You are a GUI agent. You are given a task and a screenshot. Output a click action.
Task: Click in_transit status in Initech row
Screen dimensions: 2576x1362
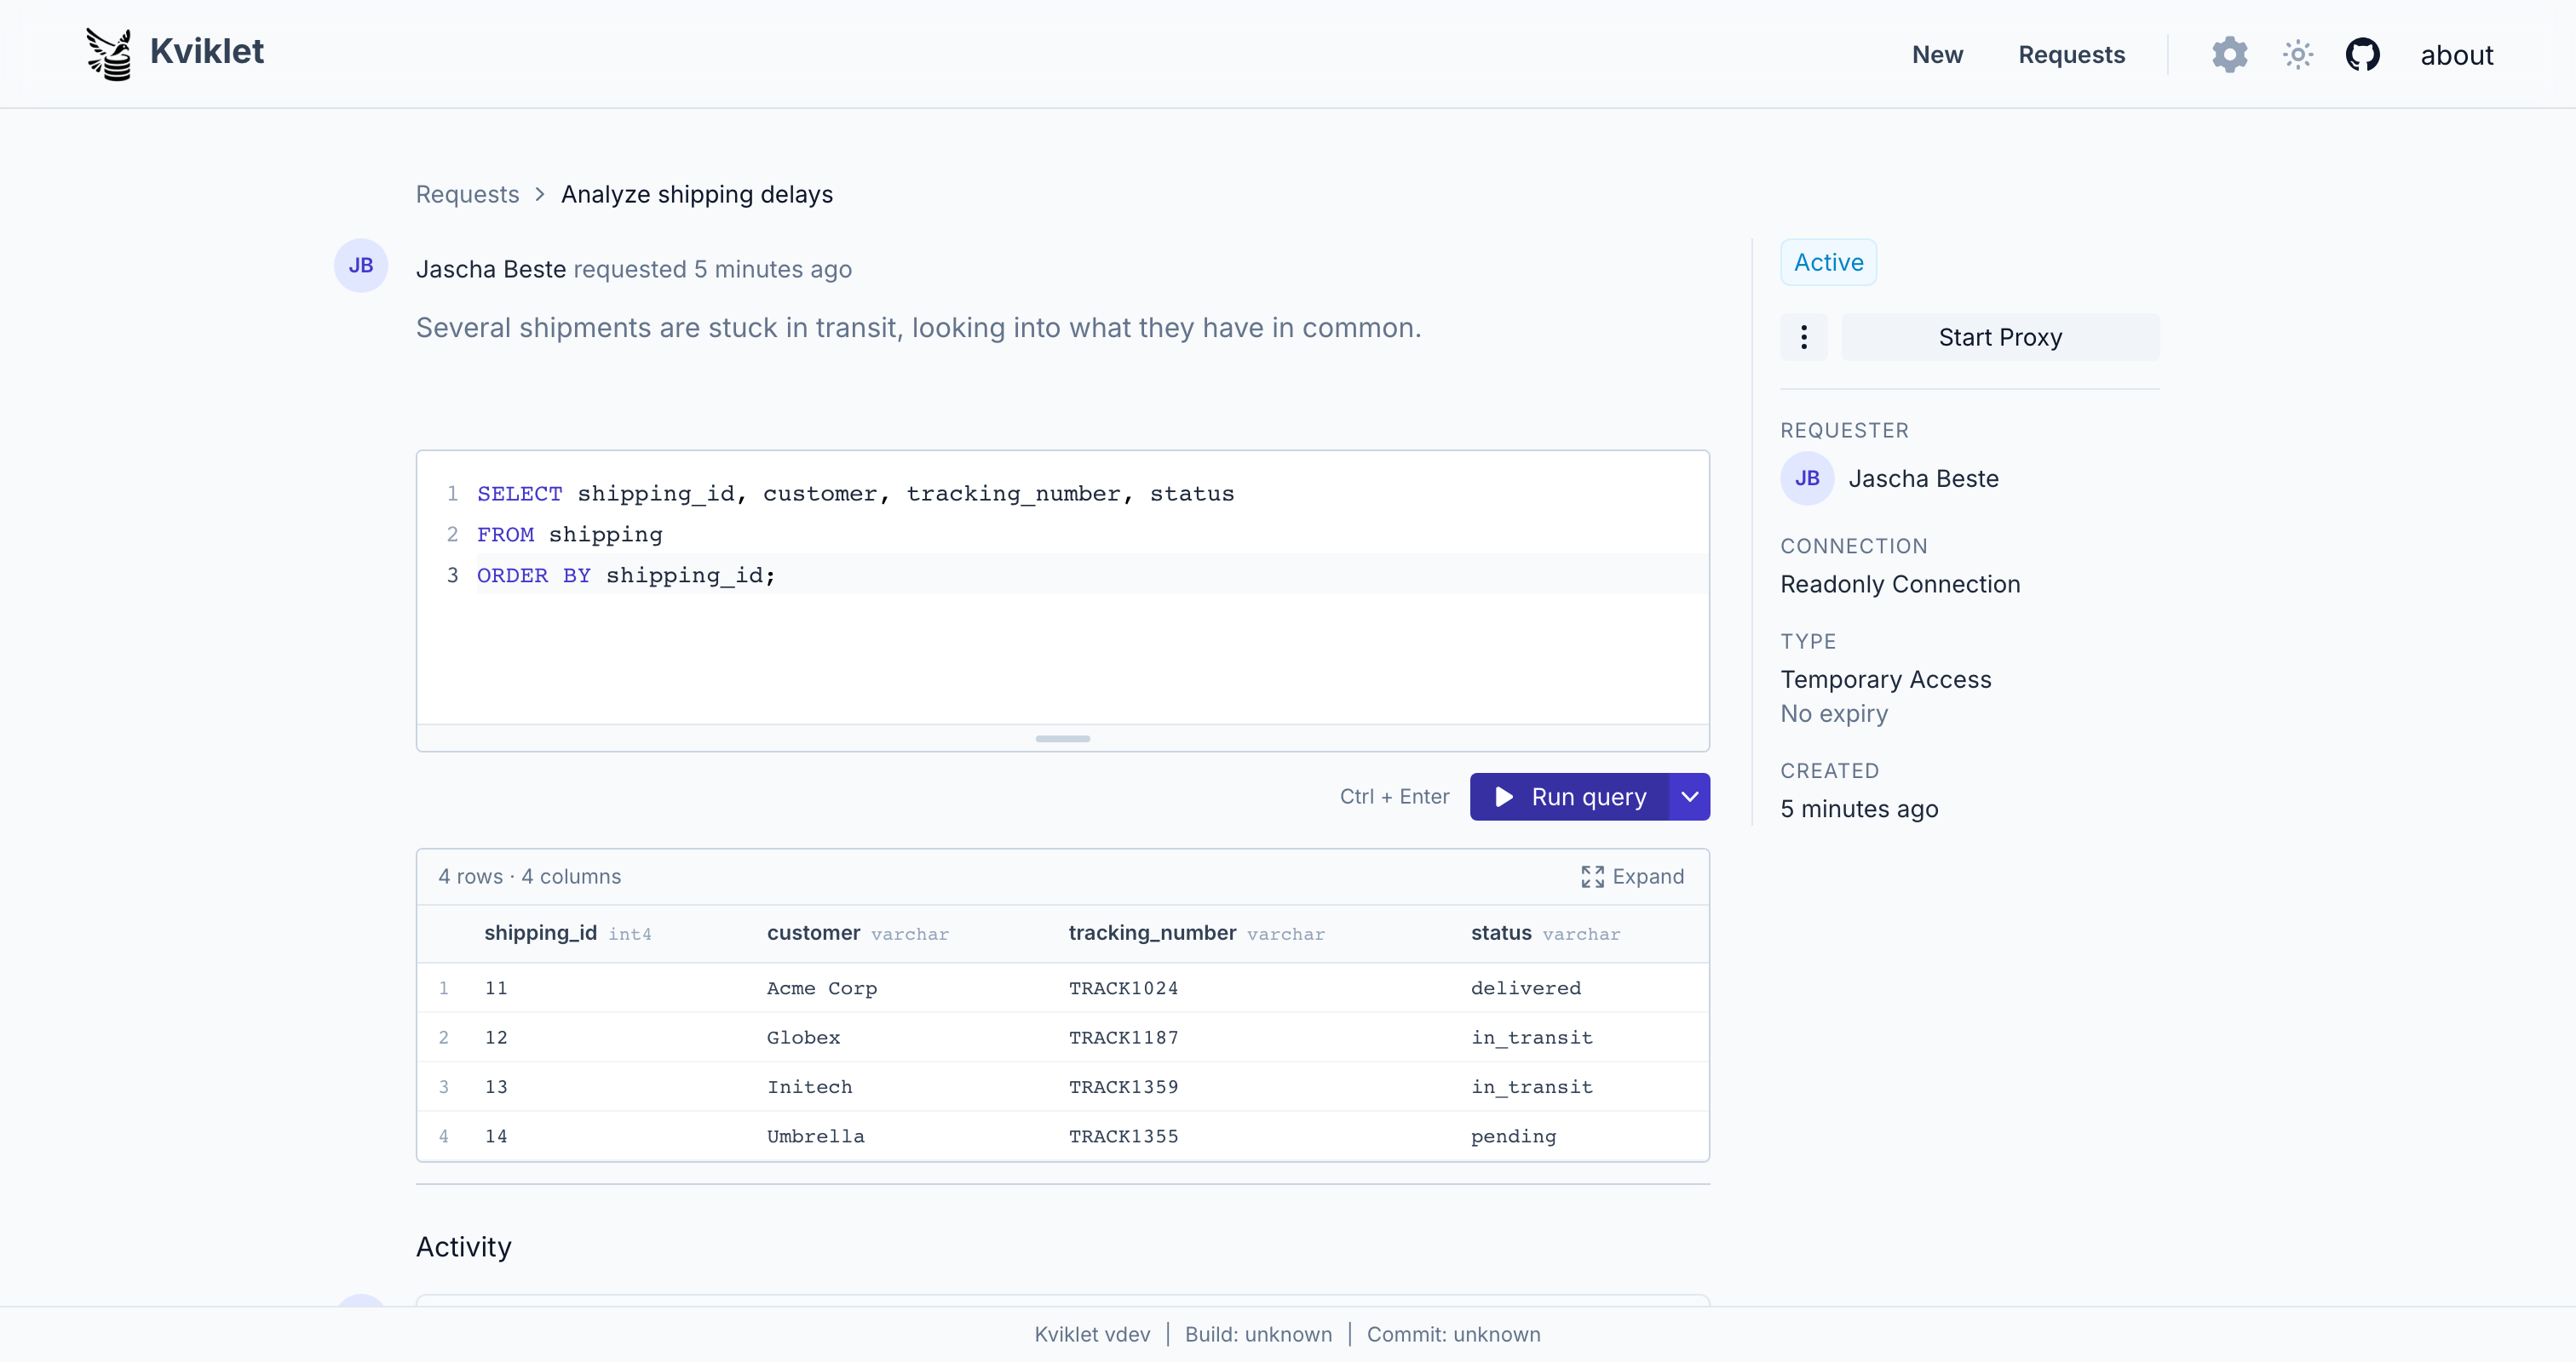1531,1087
